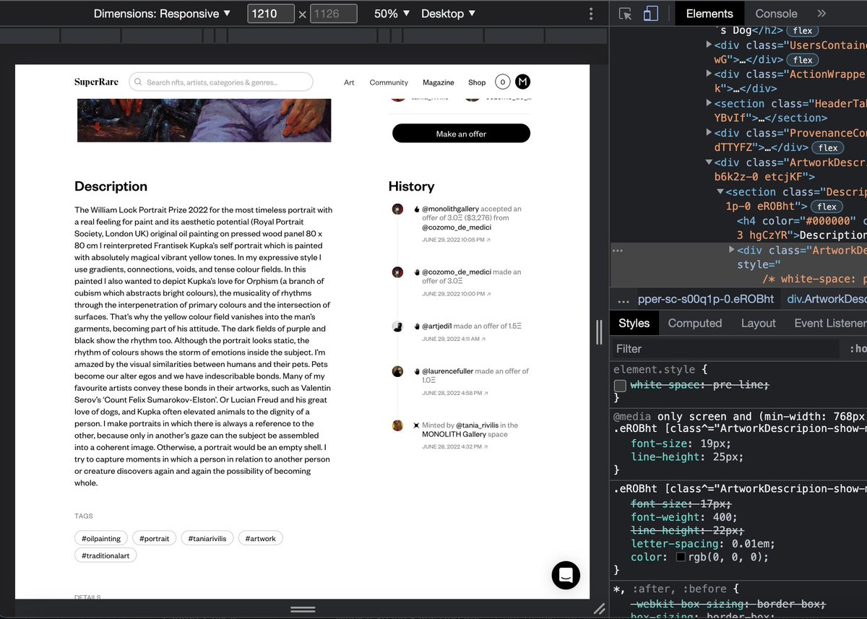The image size is (867, 619).
Task: Open more DevTools tabs chevron
Action: point(821,14)
